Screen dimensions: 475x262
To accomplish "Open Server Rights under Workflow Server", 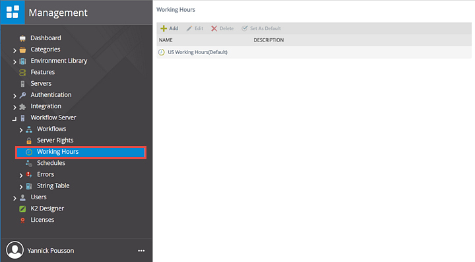I will 55,140.
